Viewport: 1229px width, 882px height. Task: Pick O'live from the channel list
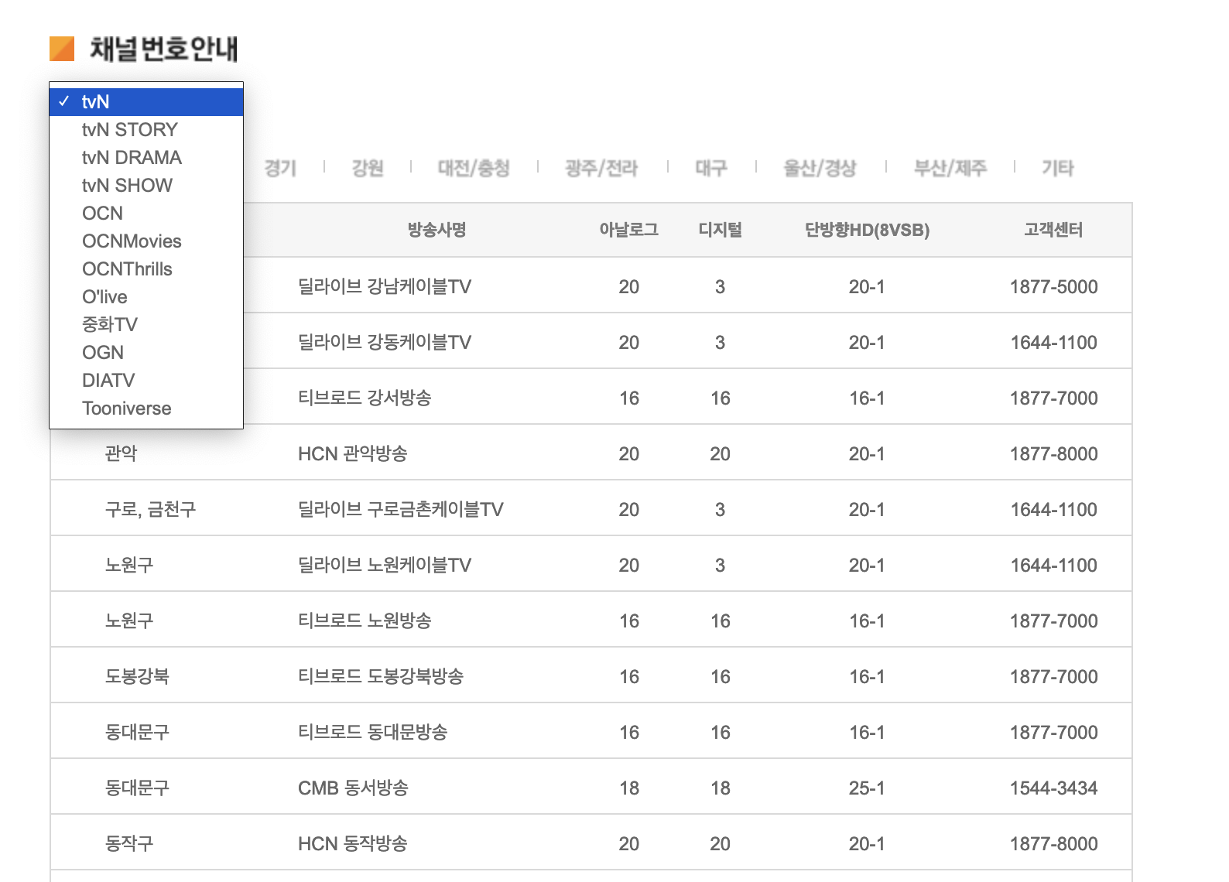pos(146,297)
